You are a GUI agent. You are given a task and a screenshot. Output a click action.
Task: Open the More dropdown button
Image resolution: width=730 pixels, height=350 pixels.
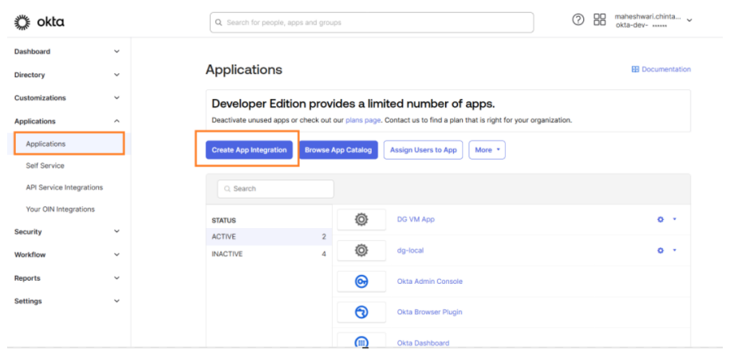point(487,150)
